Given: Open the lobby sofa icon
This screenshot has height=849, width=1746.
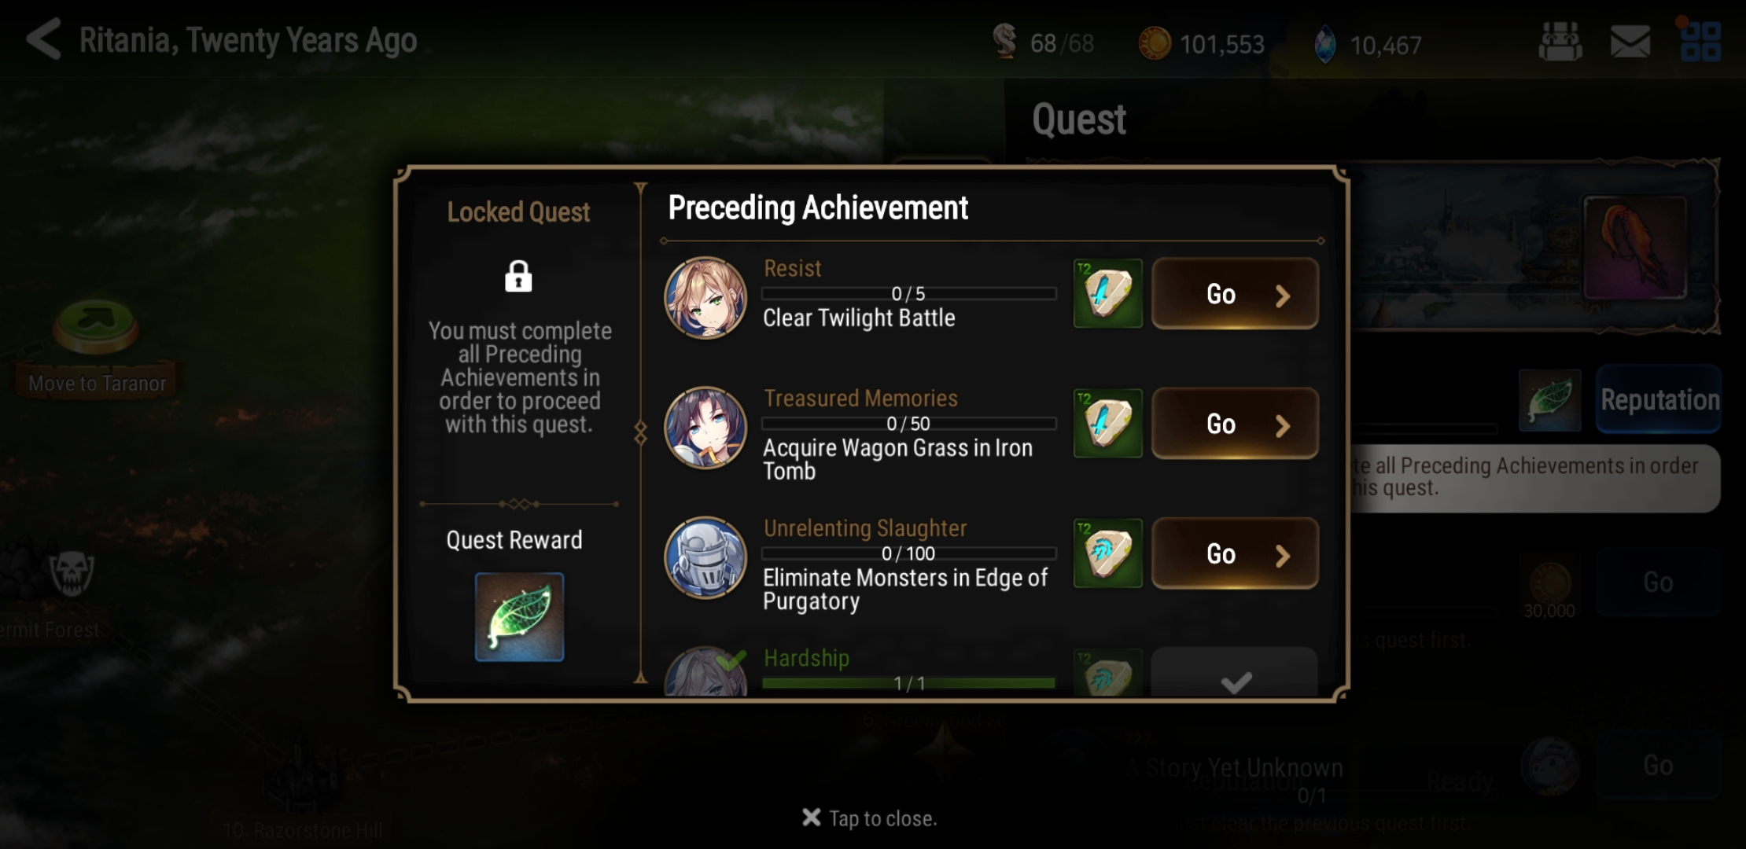Looking at the screenshot, I should [x=1560, y=41].
